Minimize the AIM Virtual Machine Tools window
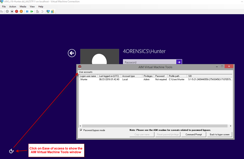Image resolution: width=244 pixels, height=159 pixels. click(x=217, y=67)
